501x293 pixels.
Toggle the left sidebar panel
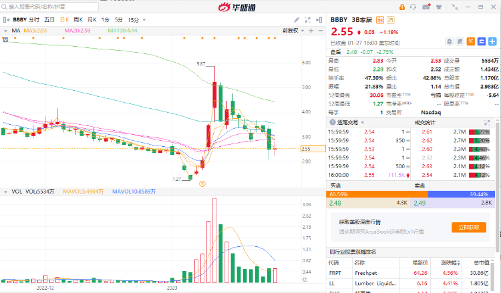[6, 20]
